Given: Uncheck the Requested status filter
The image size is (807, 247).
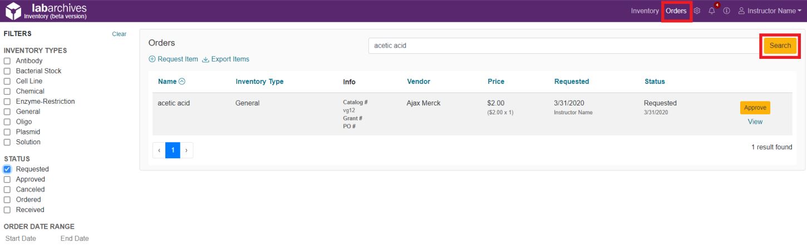Looking at the screenshot, I should (x=7, y=169).
